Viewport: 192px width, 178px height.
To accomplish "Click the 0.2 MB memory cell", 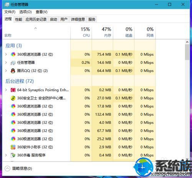I will tap(103, 90).
